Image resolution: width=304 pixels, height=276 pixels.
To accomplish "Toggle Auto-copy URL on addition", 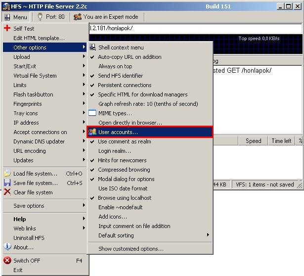I will pos(150,57).
